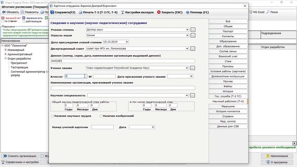The height and width of the screenshot is (167, 297).
Task: Switch to the Все tab
Action: pos(228,21)
